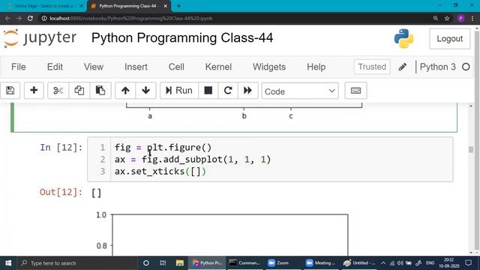The height and width of the screenshot is (270, 480).
Task: Rename notebook title Python Programming Class-44
Action: [x=182, y=38]
